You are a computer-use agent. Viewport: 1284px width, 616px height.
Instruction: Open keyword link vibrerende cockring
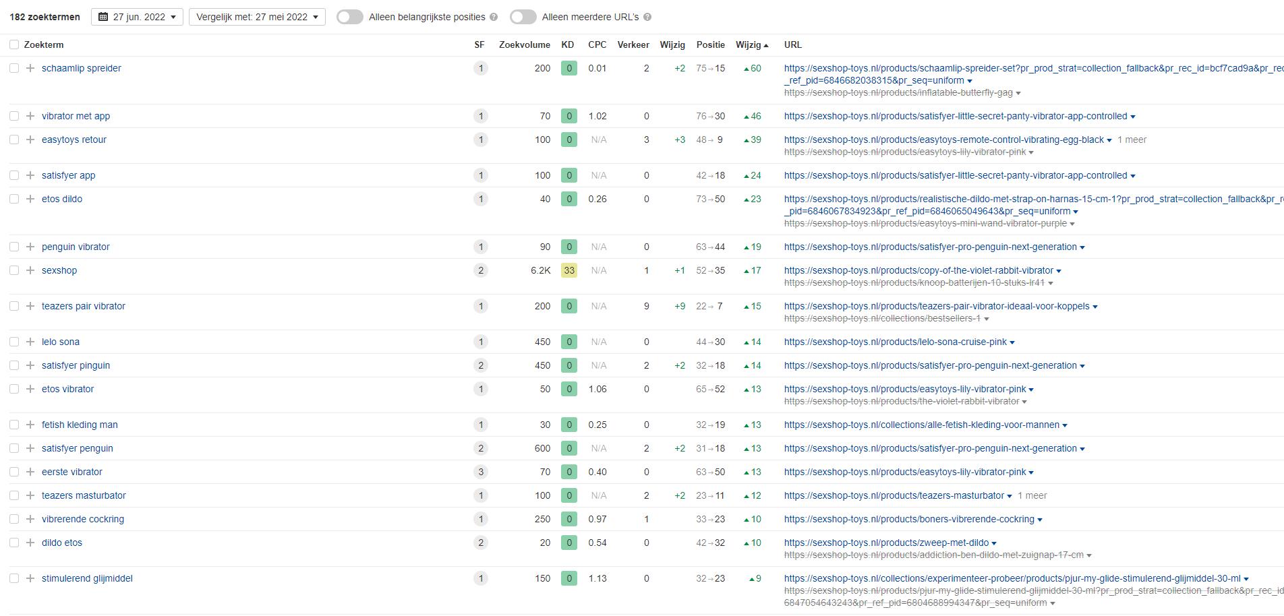click(83, 519)
